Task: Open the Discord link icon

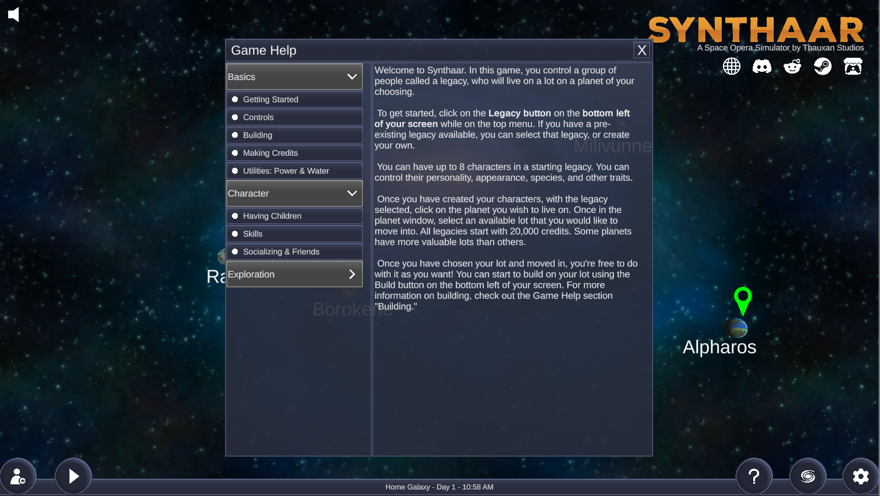Action: coord(762,67)
